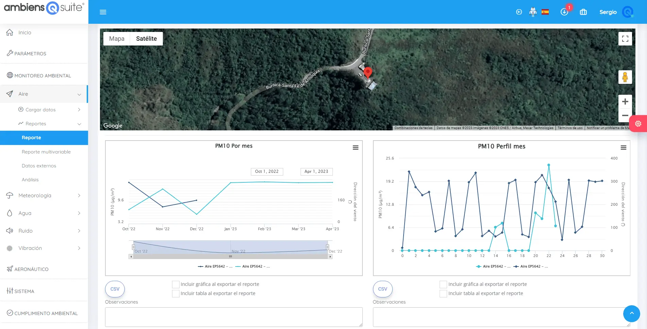Enable include table checkbox under PM10 Por mes
The height and width of the screenshot is (329, 647).
176,294
